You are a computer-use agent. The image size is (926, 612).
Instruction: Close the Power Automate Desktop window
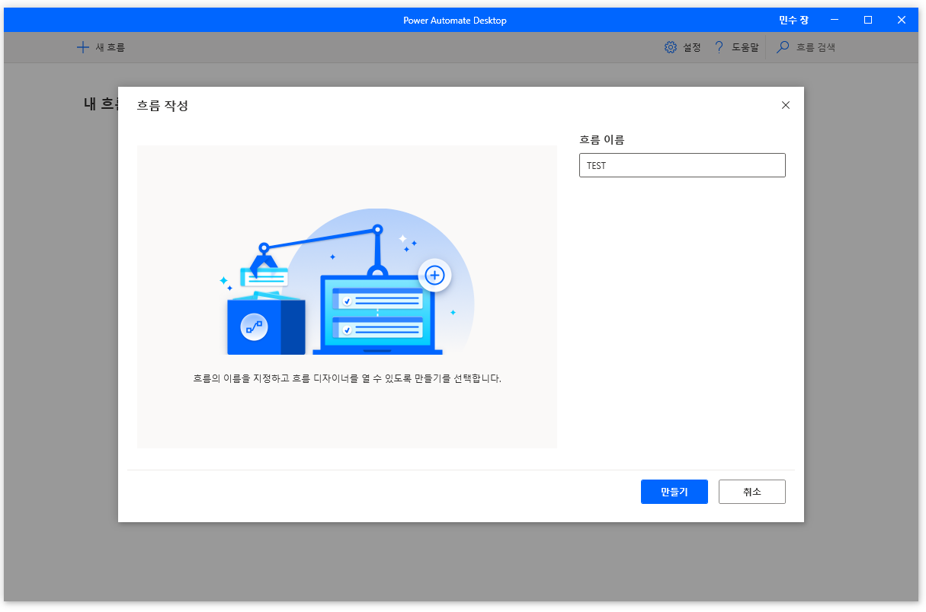click(902, 21)
